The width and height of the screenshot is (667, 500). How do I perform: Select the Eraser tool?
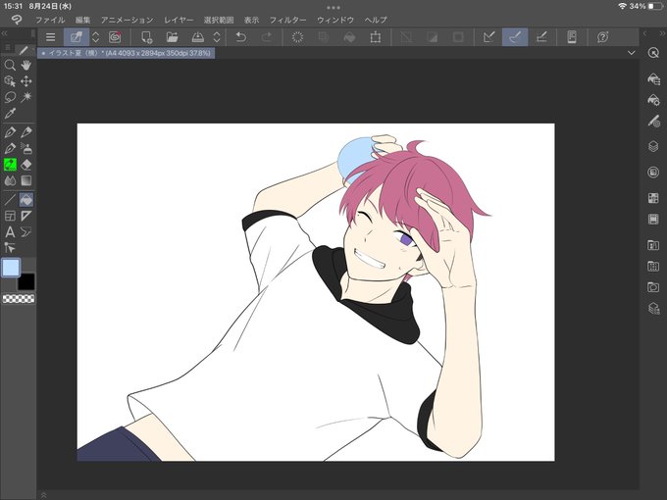26,165
